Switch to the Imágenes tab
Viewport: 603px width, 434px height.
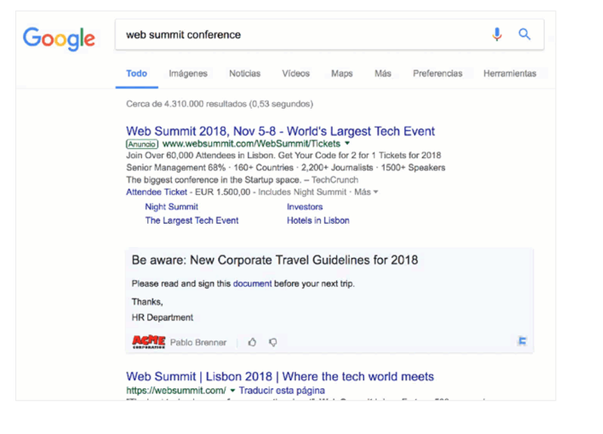tap(188, 74)
